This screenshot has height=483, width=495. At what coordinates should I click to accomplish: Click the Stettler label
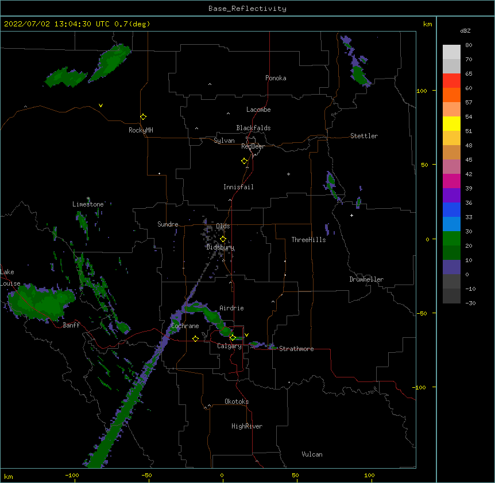pyautogui.click(x=364, y=136)
